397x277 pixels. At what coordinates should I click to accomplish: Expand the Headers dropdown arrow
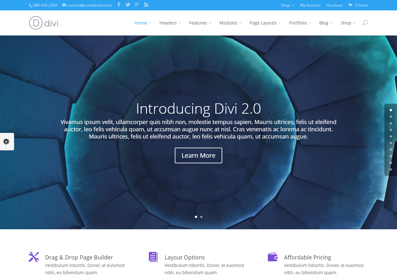point(180,23)
